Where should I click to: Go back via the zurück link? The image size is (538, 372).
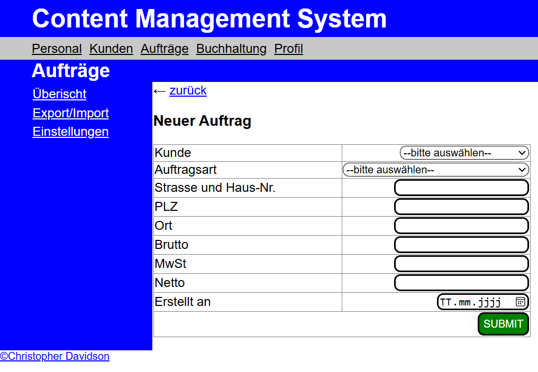[188, 90]
